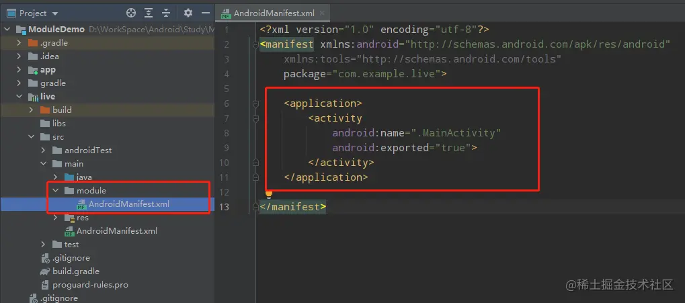The height and width of the screenshot is (303, 685).
Task: Expand the java folder
Action: (x=56, y=177)
